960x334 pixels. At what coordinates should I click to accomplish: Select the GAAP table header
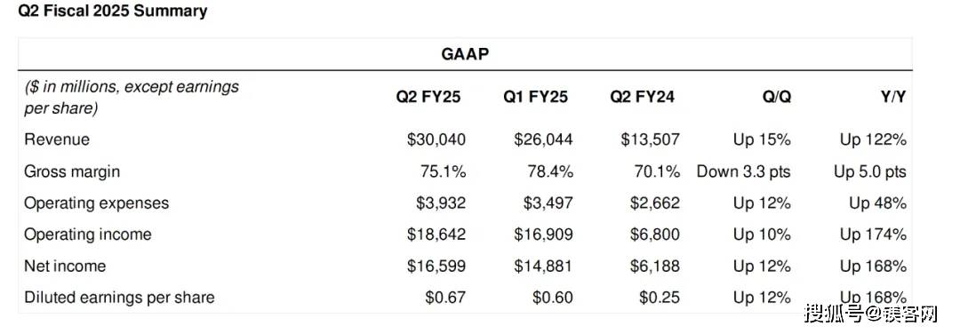click(x=465, y=54)
